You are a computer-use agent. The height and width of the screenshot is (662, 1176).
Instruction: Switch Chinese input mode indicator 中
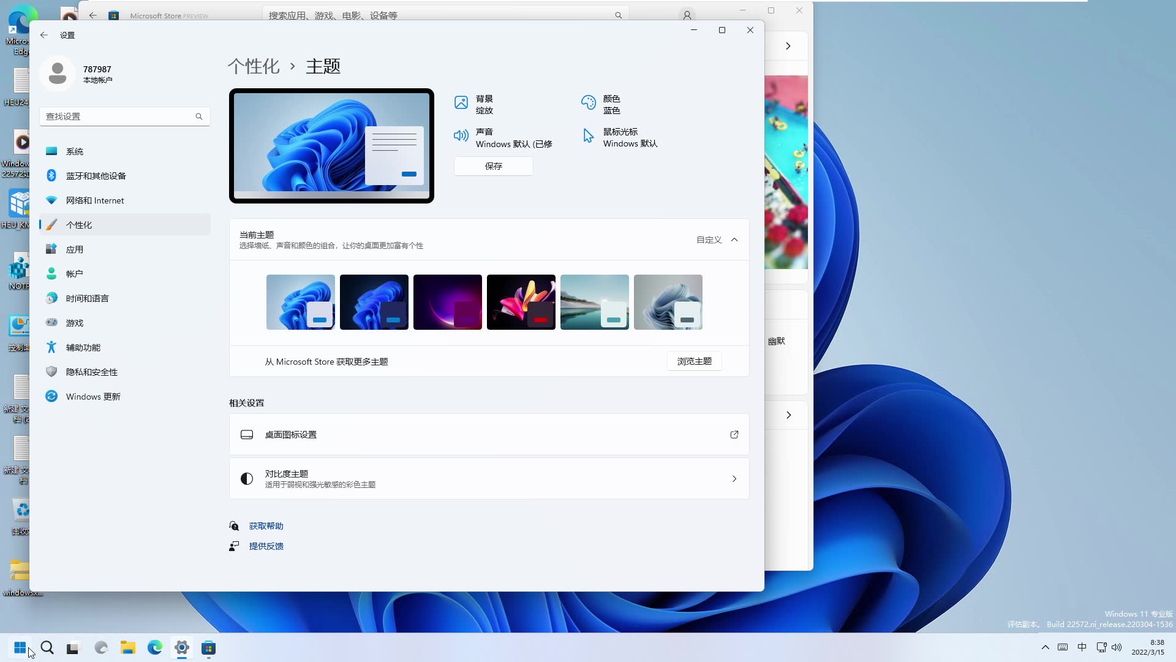coord(1082,647)
